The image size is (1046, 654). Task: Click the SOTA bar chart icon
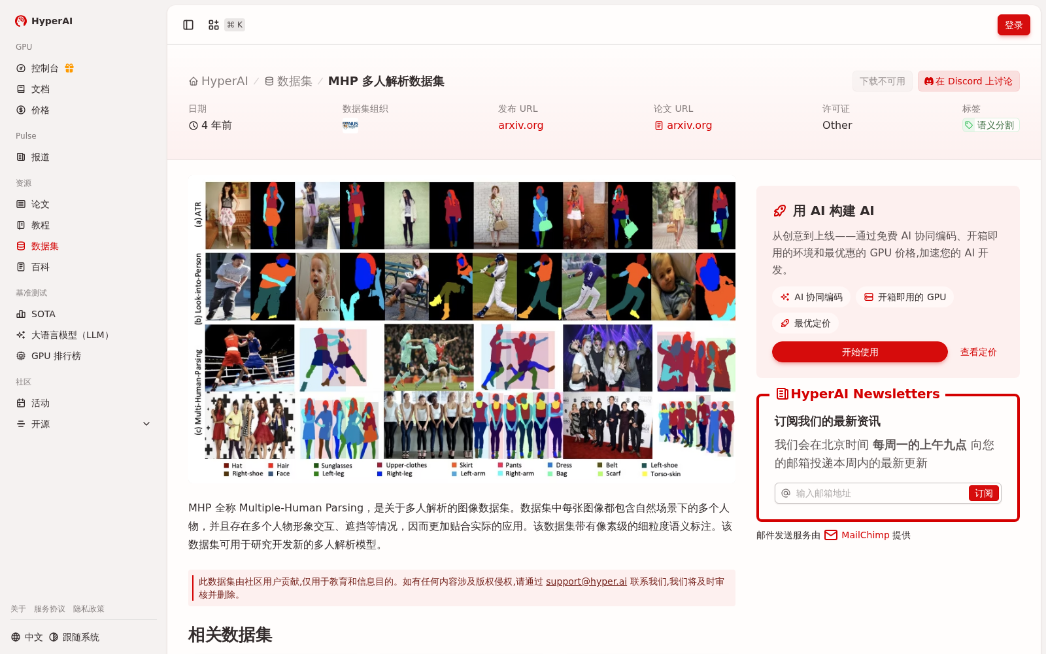[21, 314]
